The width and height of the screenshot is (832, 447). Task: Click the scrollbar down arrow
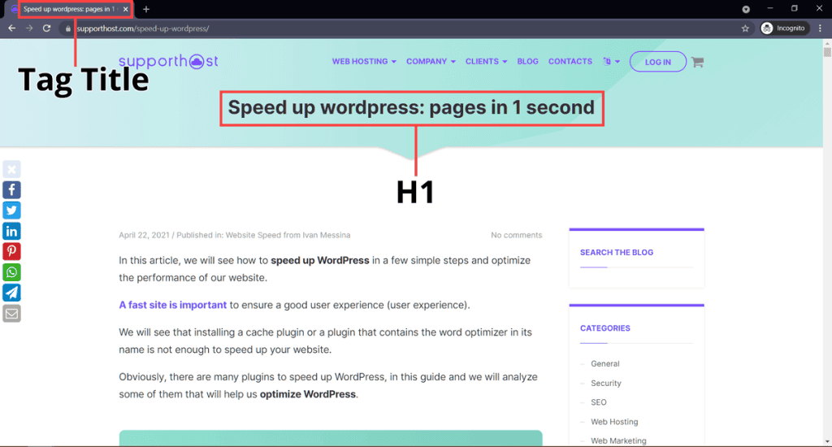pyautogui.click(x=827, y=441)
